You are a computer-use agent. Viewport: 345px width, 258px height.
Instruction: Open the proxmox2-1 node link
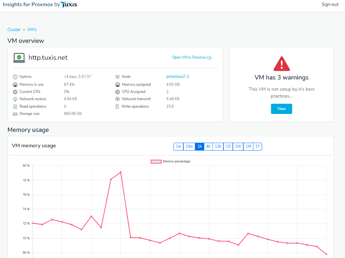click(x=178, y=77)
